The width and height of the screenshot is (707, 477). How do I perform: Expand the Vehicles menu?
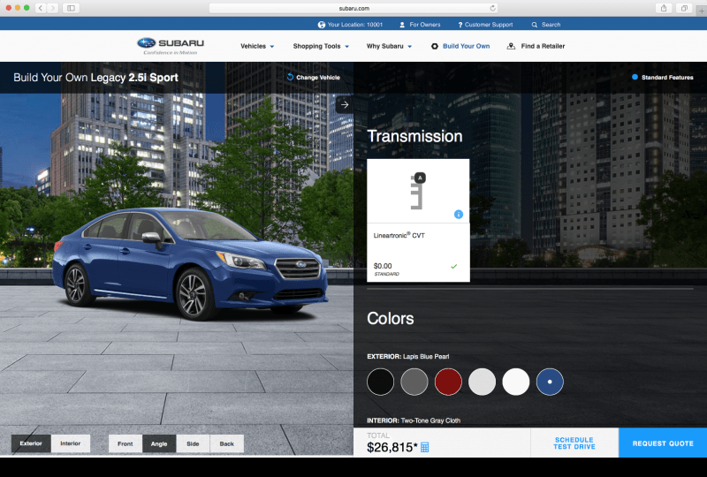tap(257, 46)
